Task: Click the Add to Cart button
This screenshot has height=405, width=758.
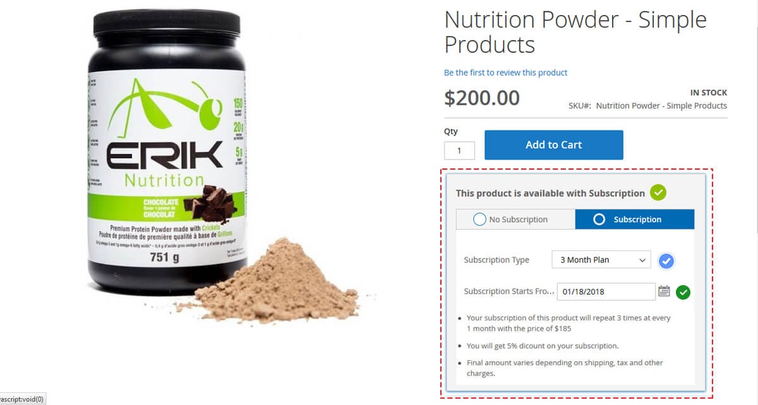Action: pos(554,145)
